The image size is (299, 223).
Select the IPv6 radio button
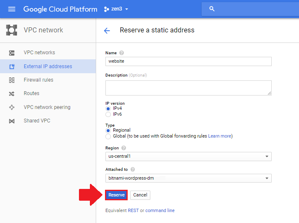108,114
